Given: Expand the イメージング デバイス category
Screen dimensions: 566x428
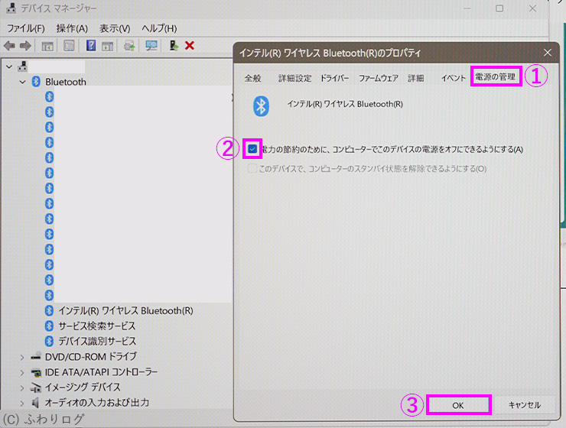Looking at the screenshot, I should click(x=21, y=387).
